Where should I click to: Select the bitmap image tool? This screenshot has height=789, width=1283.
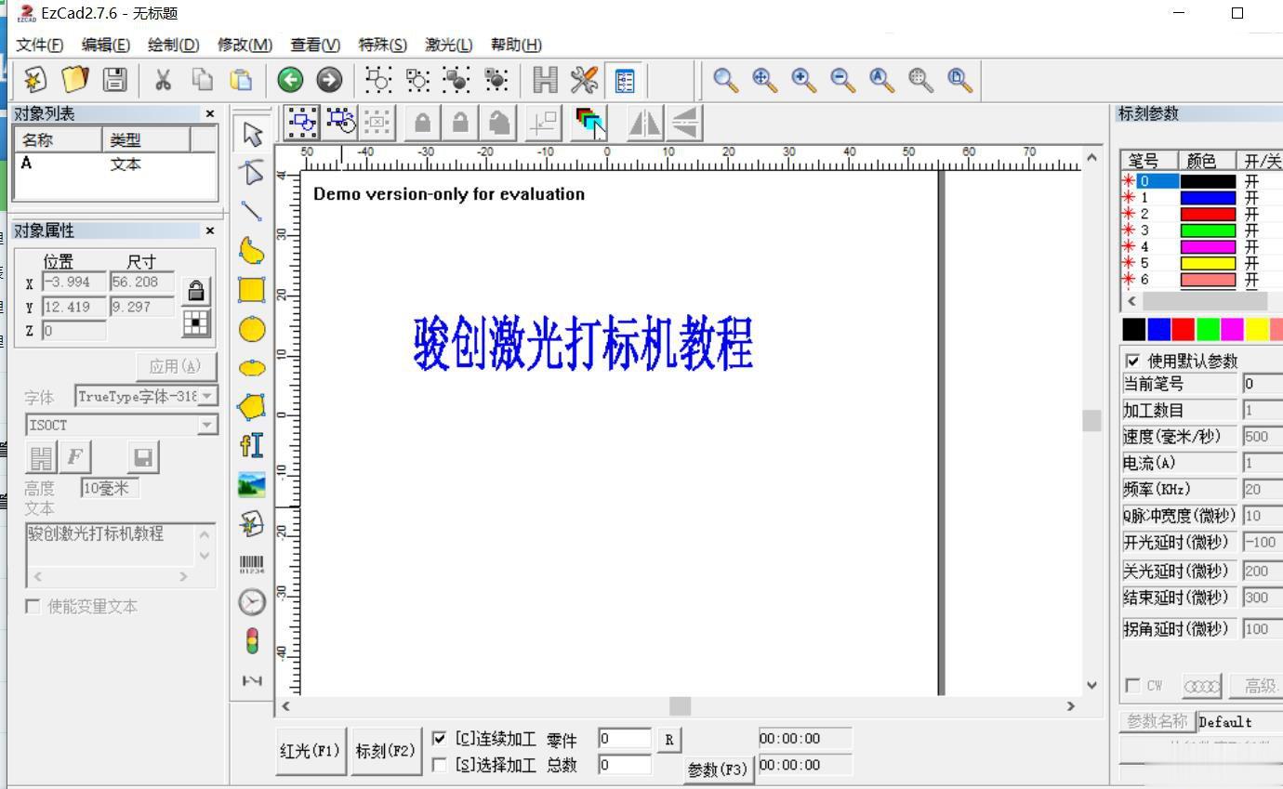tap(252, 485)
